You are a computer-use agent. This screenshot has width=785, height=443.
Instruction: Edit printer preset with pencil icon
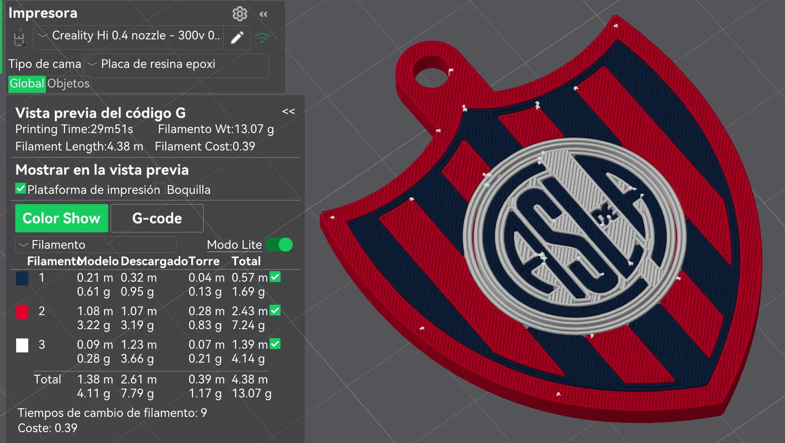pyautogui.click(x=237, y=38)
